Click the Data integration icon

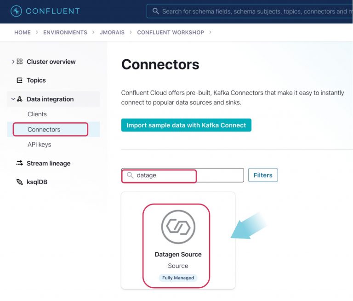click(19, 99)
